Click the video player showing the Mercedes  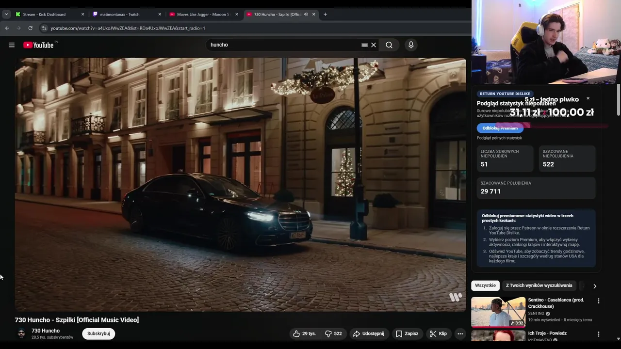click(240, 184)
